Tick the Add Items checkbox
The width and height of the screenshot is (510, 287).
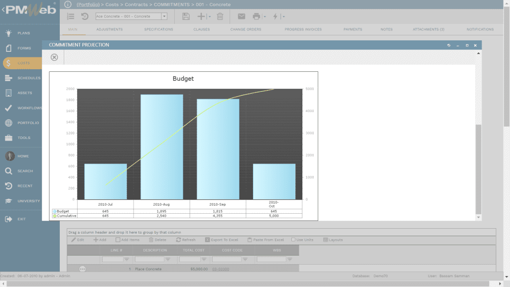tap(118, 240)
